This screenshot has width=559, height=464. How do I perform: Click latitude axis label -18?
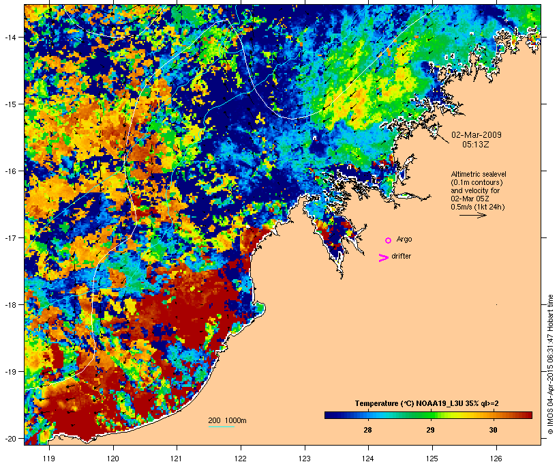pyautogui.click(x=10, y=304)
